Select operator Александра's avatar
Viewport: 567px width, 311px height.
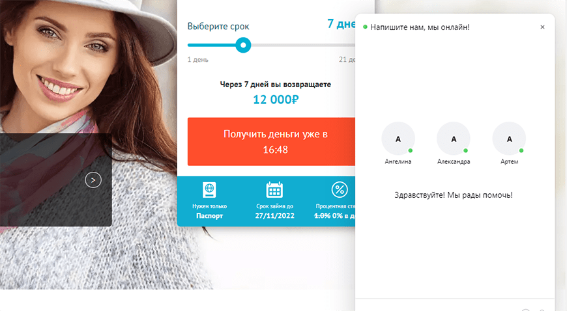pos(454,139)
